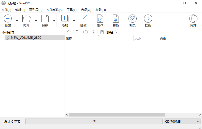The width and height of the screenshot is (202, 129).
Task: Click the delete trash can icon
Action: click(x=93, y=32)
